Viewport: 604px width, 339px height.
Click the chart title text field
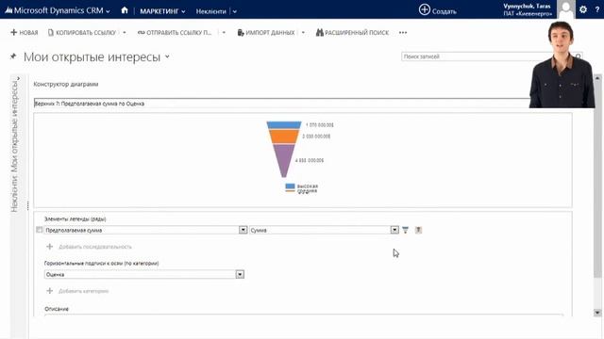click(x=282, y=104)
